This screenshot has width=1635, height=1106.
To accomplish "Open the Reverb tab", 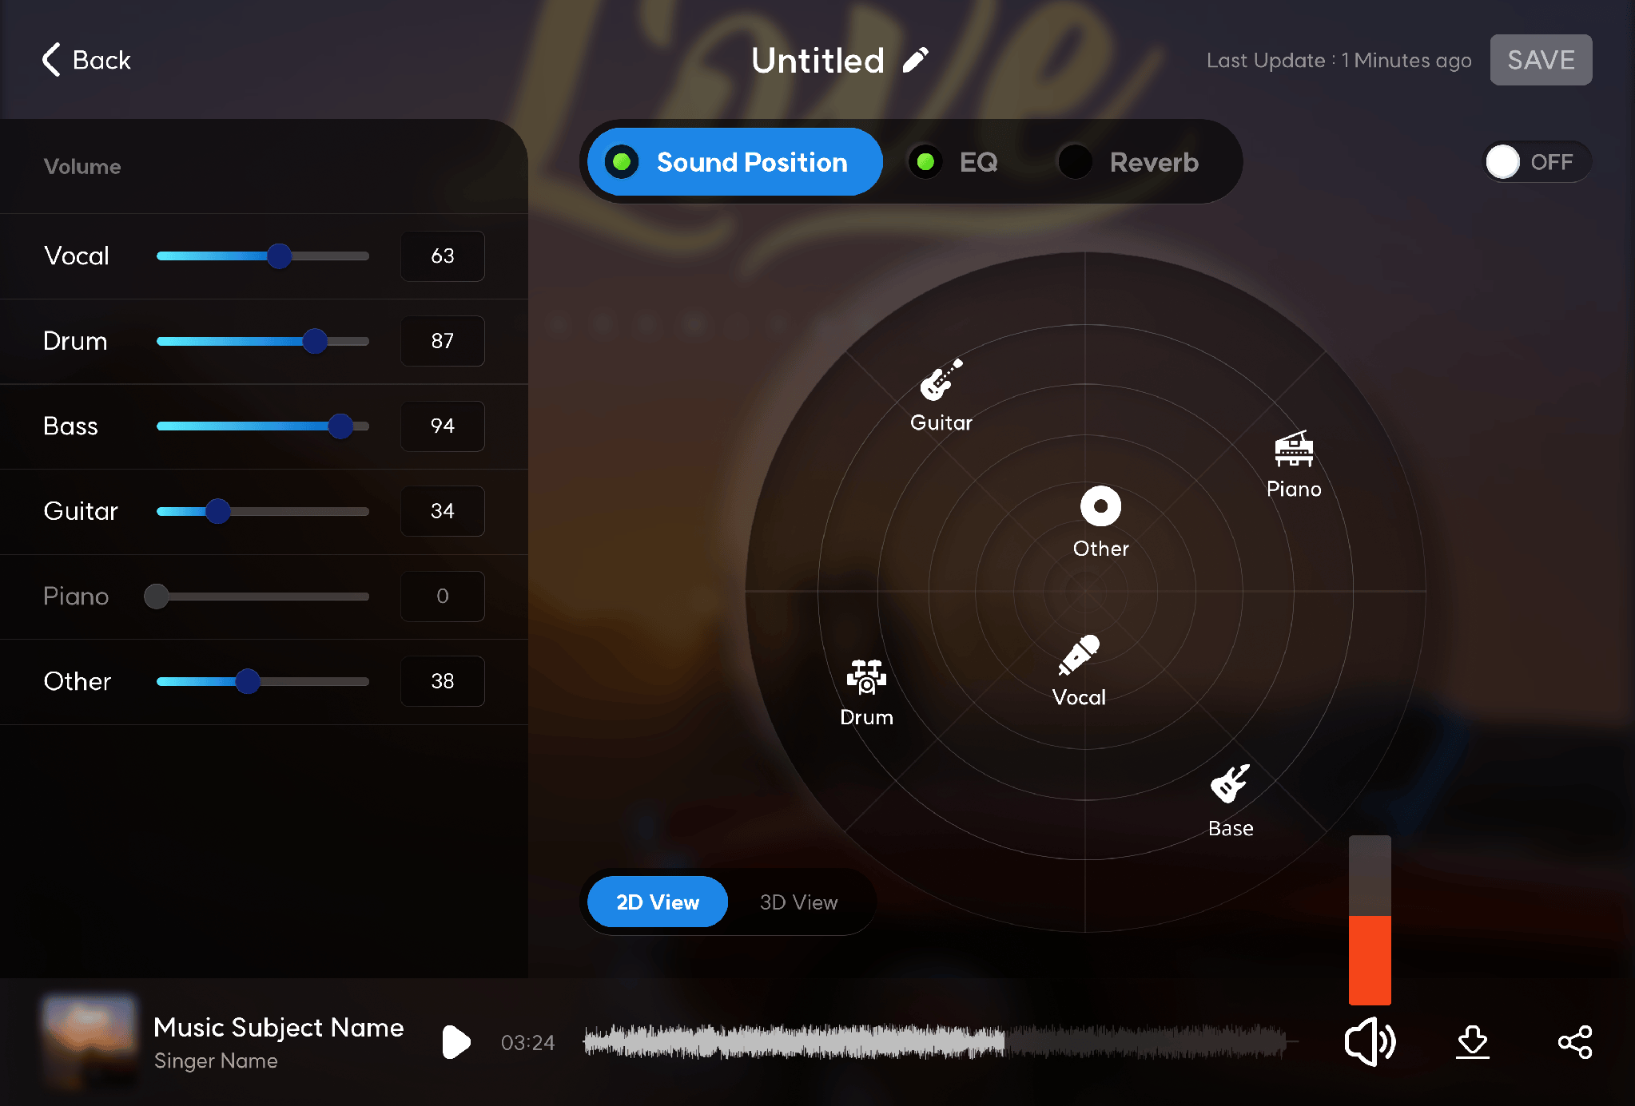I will [x=1129, y=162].
